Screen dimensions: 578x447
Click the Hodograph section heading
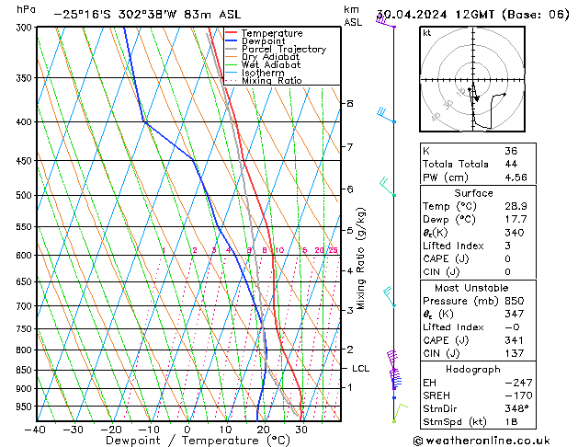tap(473, 370)
